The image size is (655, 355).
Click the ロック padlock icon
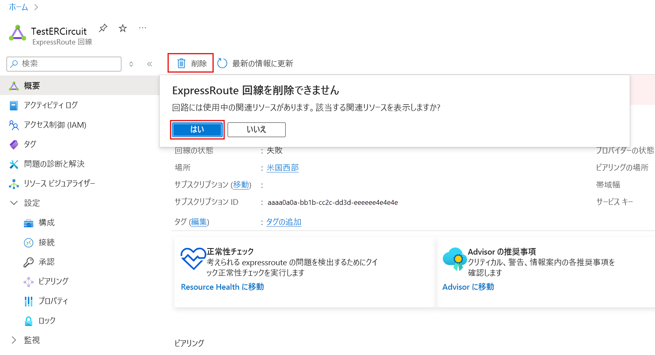(29, 321)
